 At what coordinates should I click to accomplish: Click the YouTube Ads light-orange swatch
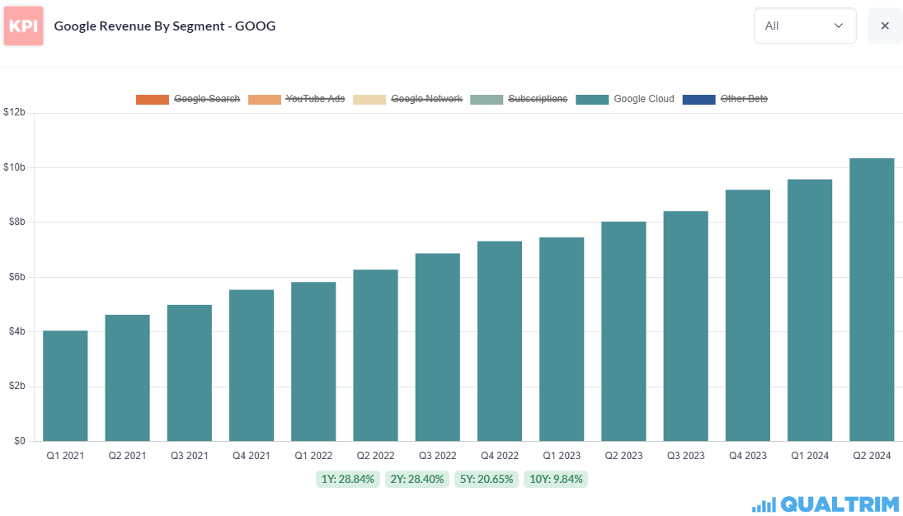pos(265,100)
